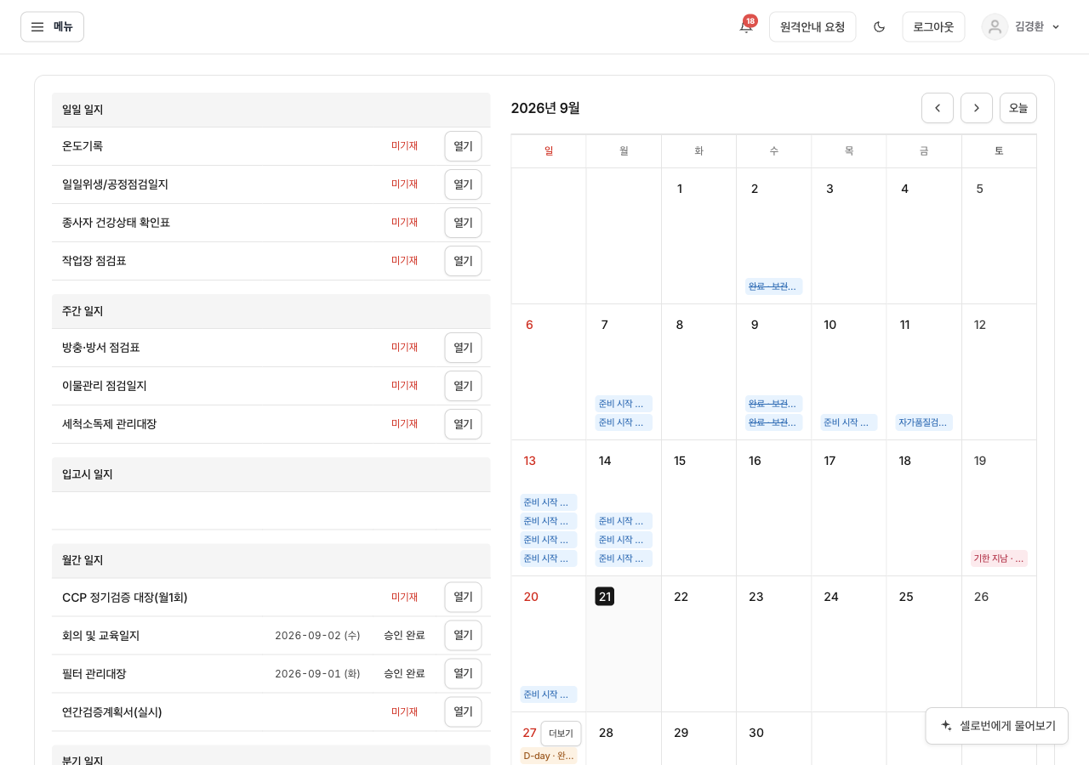Click the 일일 일지 section header
The width and height of the screenshot is (1089, 765).
pos(271,110)
